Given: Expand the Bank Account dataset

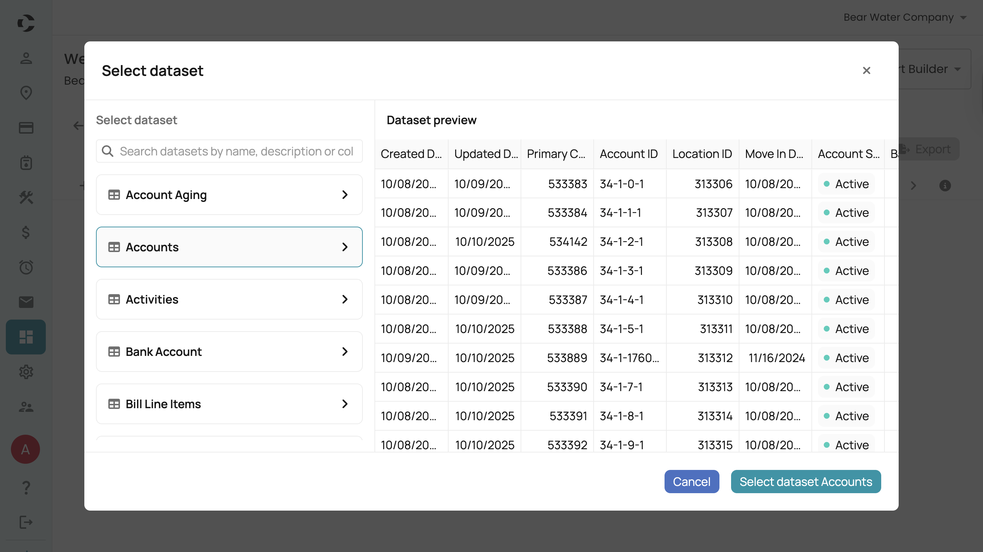Looking at the screenshot, I should 345,352.
